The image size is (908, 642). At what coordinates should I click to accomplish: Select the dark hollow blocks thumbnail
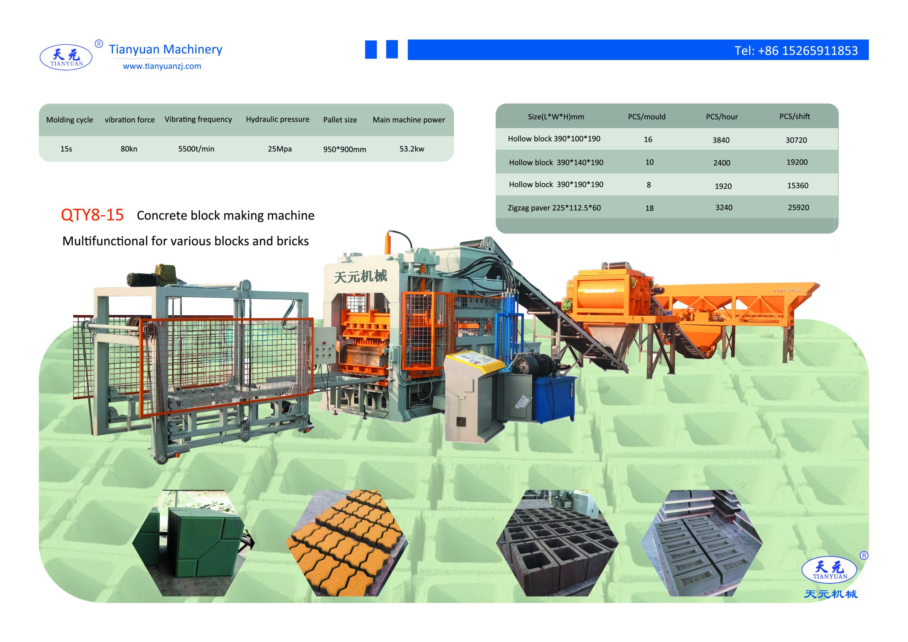tap(557, 543)
